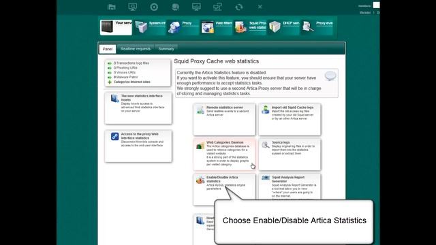Click the white box at top right corner
Image resolution: width=436 pixels, height=245 pixels.
376,5
